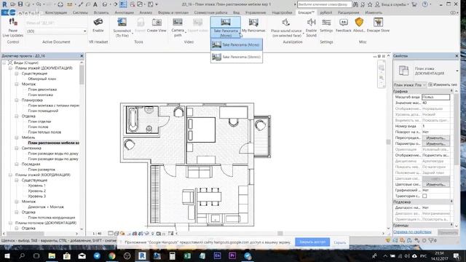The image size is (466, 262).
Task: Click the binoculars search icon
Action: pos(356,4)
